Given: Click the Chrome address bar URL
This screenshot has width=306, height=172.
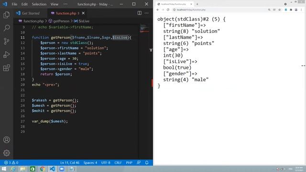Looking at the screenshot, I should tap(191, 10).
